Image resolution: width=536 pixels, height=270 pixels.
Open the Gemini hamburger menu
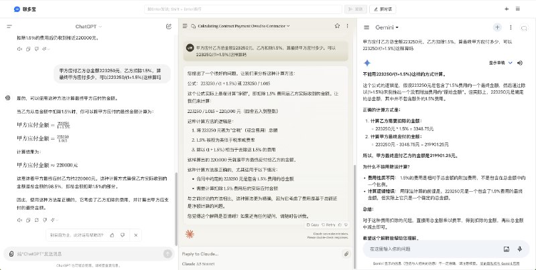[366, 27]
